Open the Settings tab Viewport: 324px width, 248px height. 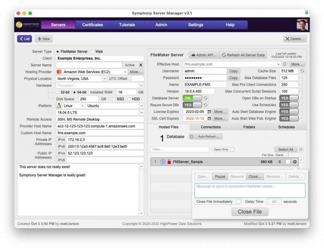[196, 25]
